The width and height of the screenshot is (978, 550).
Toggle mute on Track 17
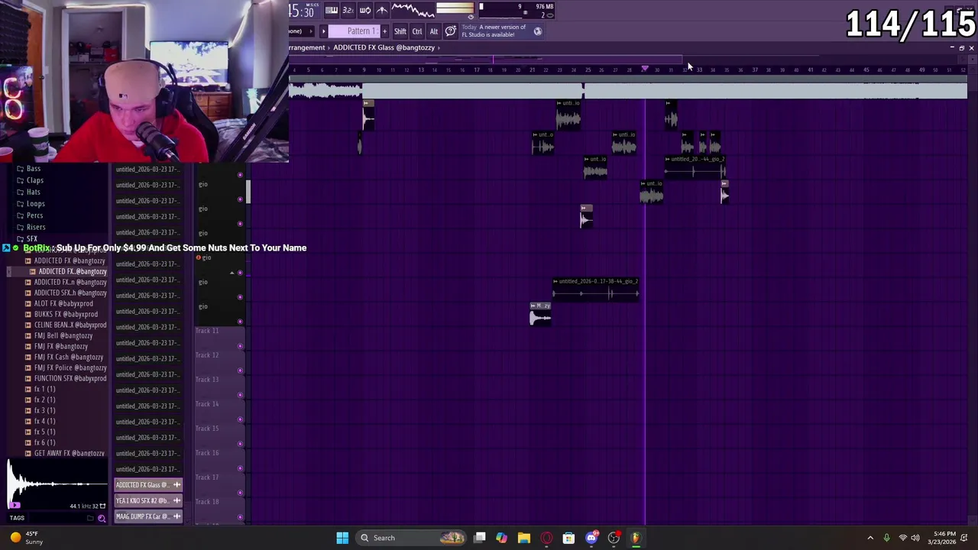[240, 493]
